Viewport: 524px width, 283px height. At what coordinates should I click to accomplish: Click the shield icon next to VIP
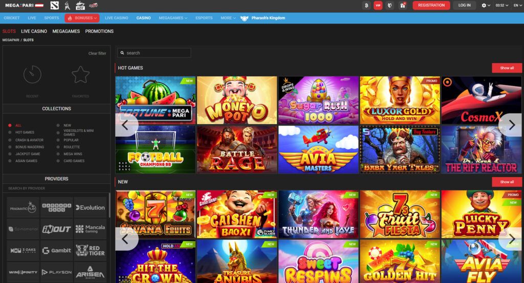click(x=389, y=5)
